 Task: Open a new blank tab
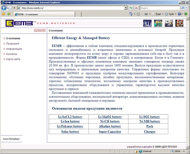78,14
